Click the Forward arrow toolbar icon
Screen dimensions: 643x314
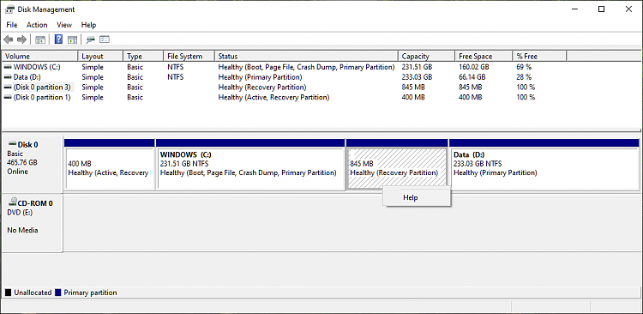(21, 39)
